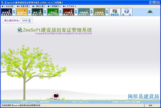Open the 模板设置 menu
The image size is (161, 108).
tap(39, 6)
